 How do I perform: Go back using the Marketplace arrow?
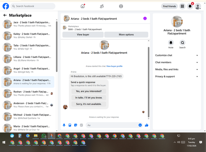[5, 15]
